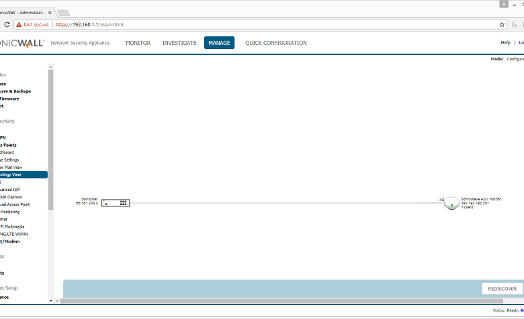
Task: Open the Chrome profile avatar icon
Action: pos(504,4)
